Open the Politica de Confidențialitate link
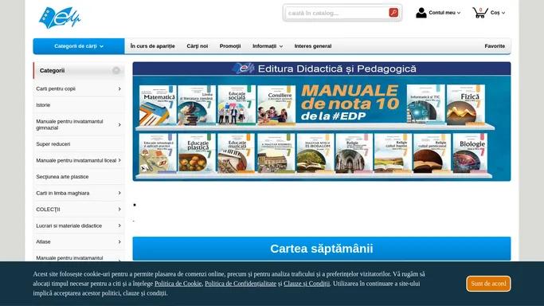544x306 pixels. (241, 284)
